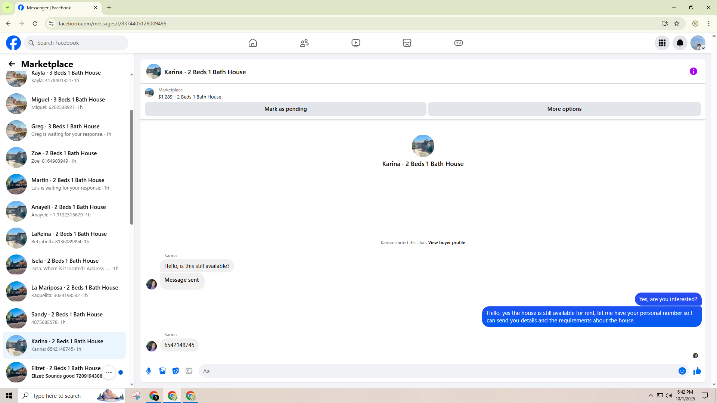The height and width of the screenshot is (403, 717).
Task: Open Isela · 2 Beds 1 Bath House chat
Action: click(x=64, y=265)
